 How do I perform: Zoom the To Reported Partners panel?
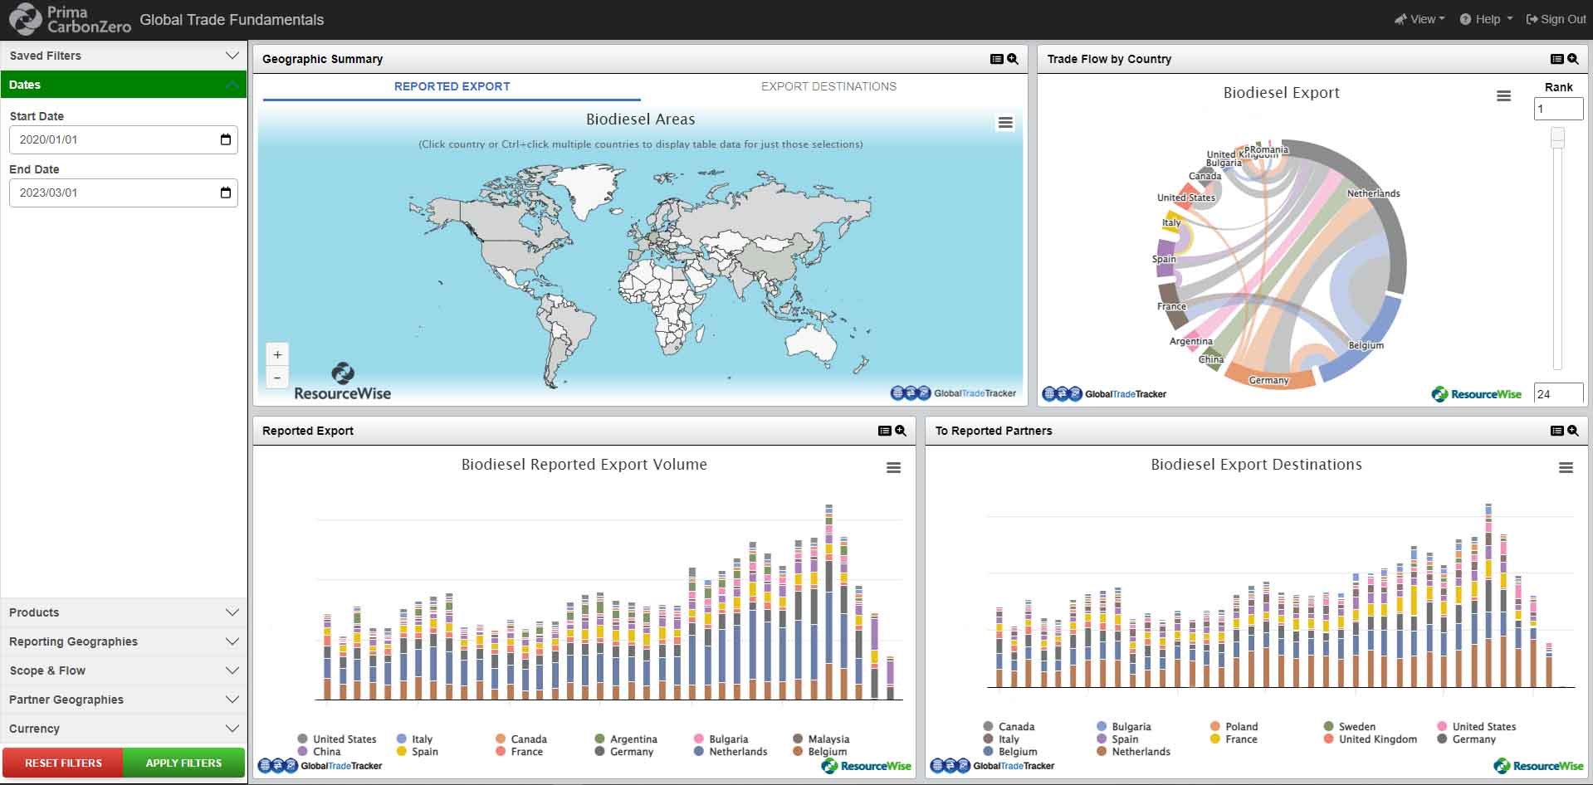pyautogui.click(x=1572, y=431)
